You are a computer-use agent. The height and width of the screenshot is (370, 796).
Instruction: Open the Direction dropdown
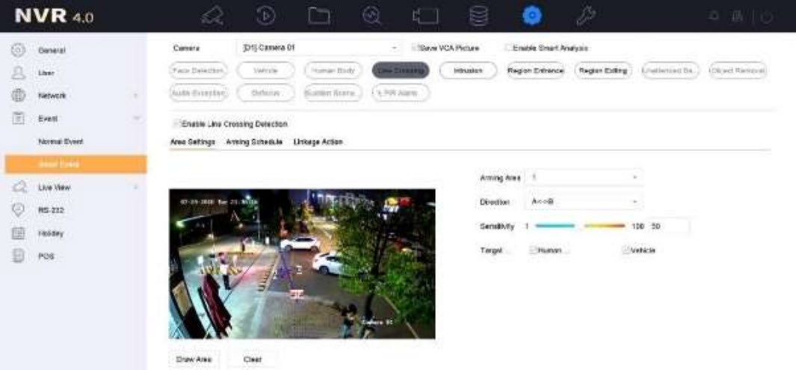tap(584, 202)
